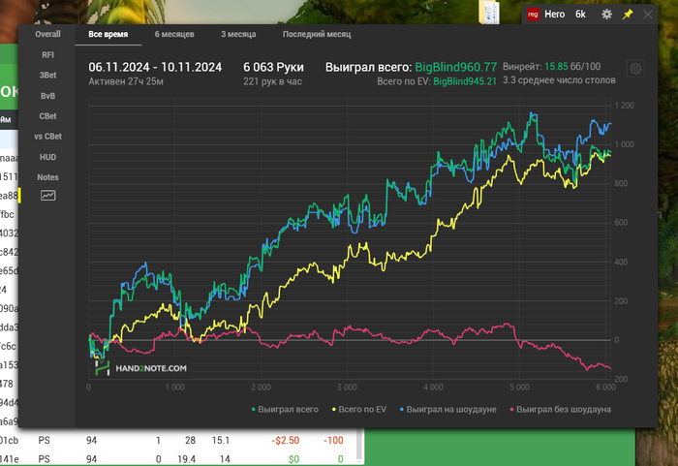Click the 221 рук в час text
Image resolution: width=678 pixels, height=466 pixels.
(272, 81)
